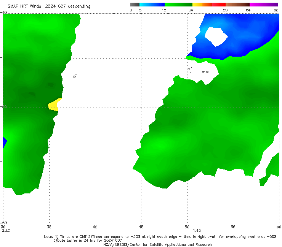
Task: Click the gray segment of the wind colorbar
Action: point(135,5)
